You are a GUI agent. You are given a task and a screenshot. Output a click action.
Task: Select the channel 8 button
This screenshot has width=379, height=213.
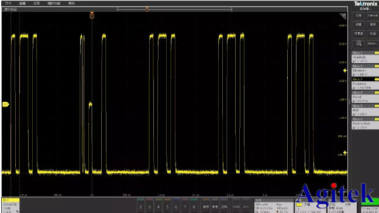tap(194, 206)
